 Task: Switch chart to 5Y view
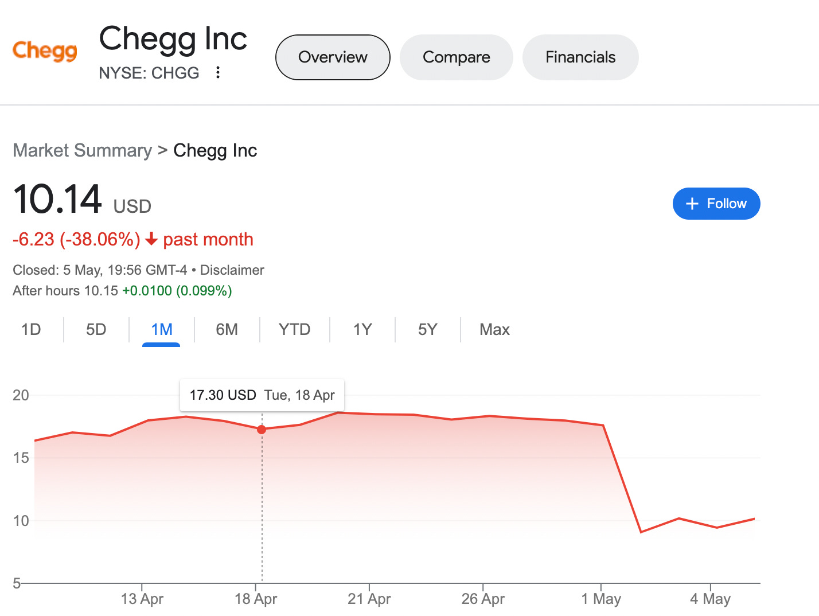coord(427,330)
